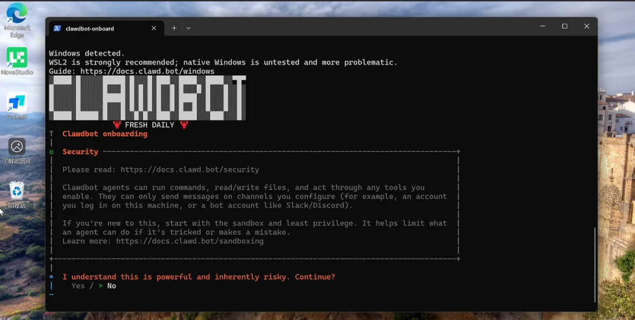Select the 了解此图片 desktop icon
The height and width of the screenshot is (320, 635).
click(17, 147)
